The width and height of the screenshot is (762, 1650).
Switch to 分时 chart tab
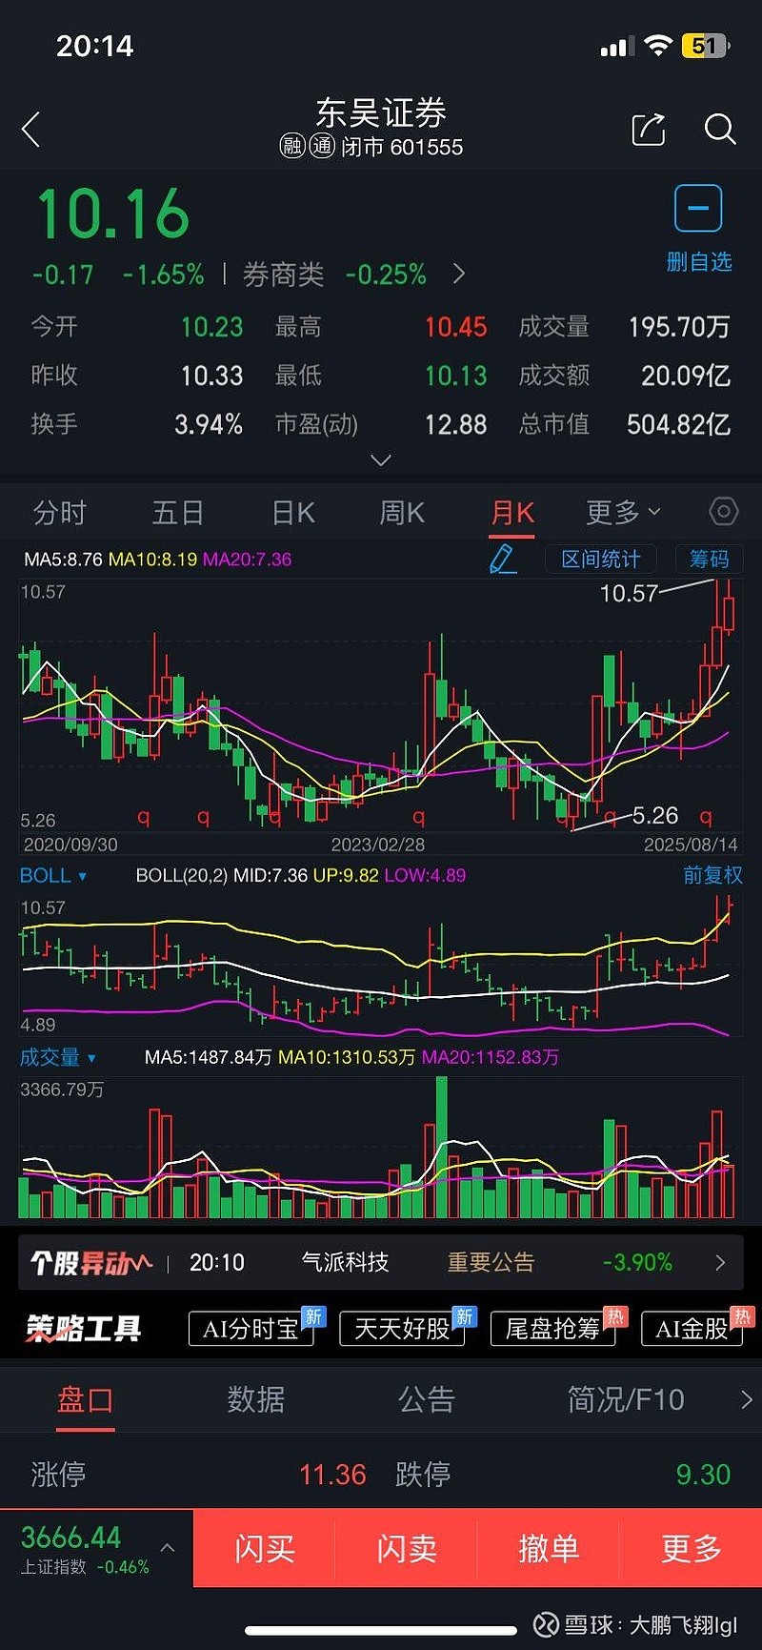click(60, 513)
